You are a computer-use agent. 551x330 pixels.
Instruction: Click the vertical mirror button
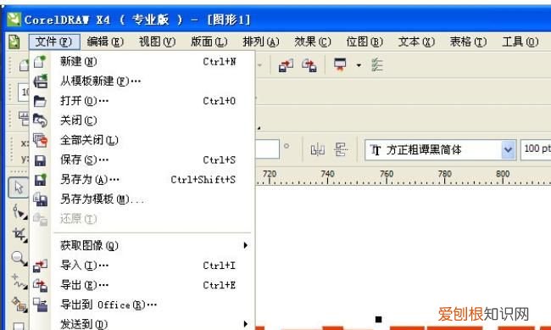(341, 149)
